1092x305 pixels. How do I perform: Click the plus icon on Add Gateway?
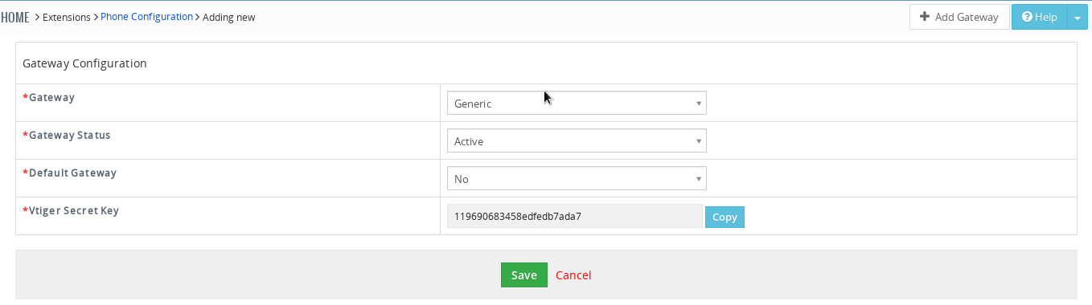(x=925, y=17)
